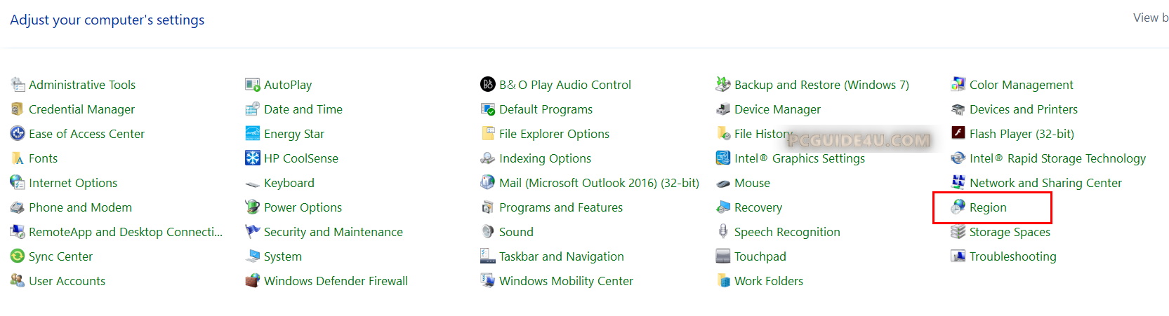
Task: Launch Troubleshooting
Action: tap(1012, 256)
